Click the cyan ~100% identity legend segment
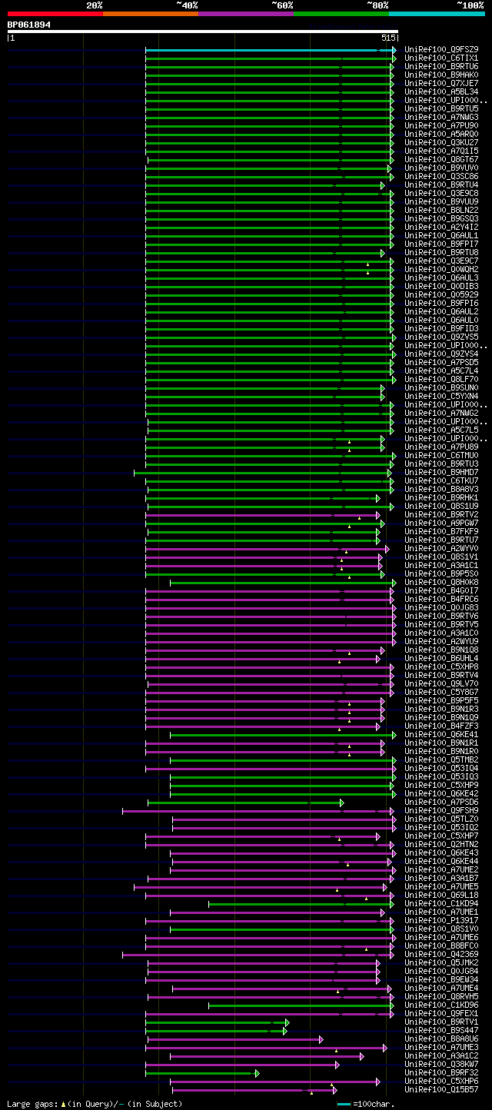The image size is (492, 1110). coord(437,14)
